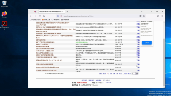This screenshot has height=96, width=171.
Task: Go to 首页 first page link
Action: coord(101,74)
